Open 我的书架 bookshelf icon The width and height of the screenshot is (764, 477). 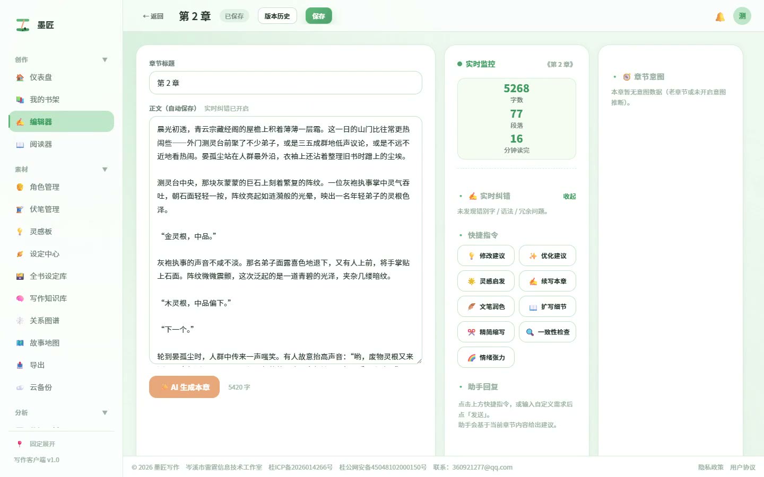click(20, 100)
